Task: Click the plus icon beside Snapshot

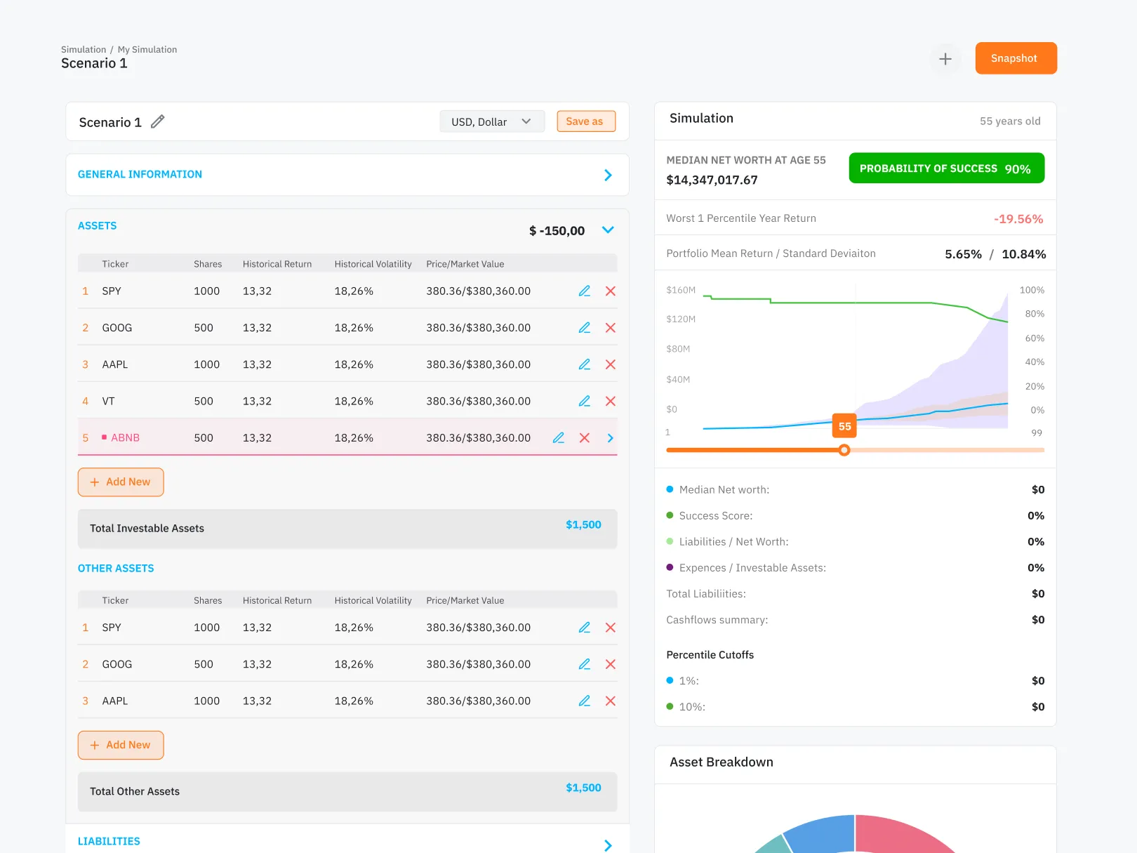Action: pyautogui.click(x=945, y=59)
